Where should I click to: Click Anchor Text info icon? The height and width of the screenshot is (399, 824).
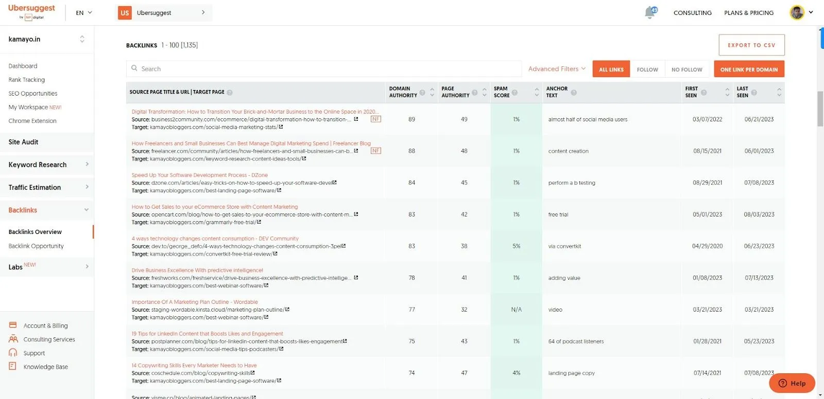574,93
